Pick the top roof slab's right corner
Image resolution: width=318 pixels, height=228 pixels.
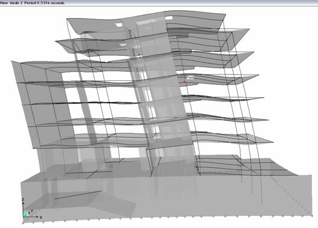pyautogui.click(x=225, y=14)
